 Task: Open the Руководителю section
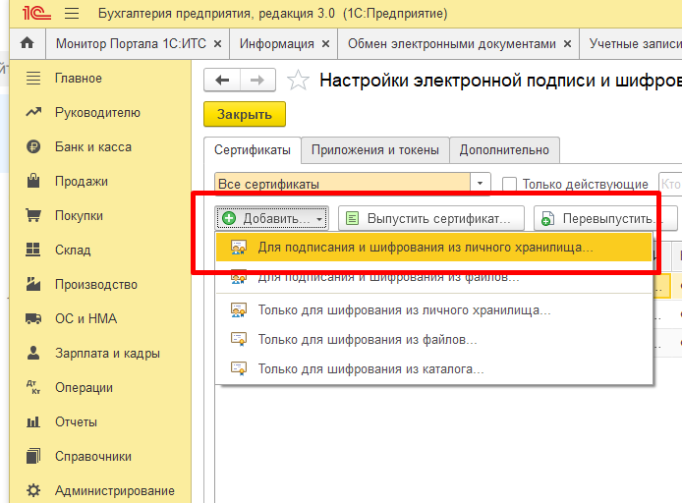coord(97,113)
